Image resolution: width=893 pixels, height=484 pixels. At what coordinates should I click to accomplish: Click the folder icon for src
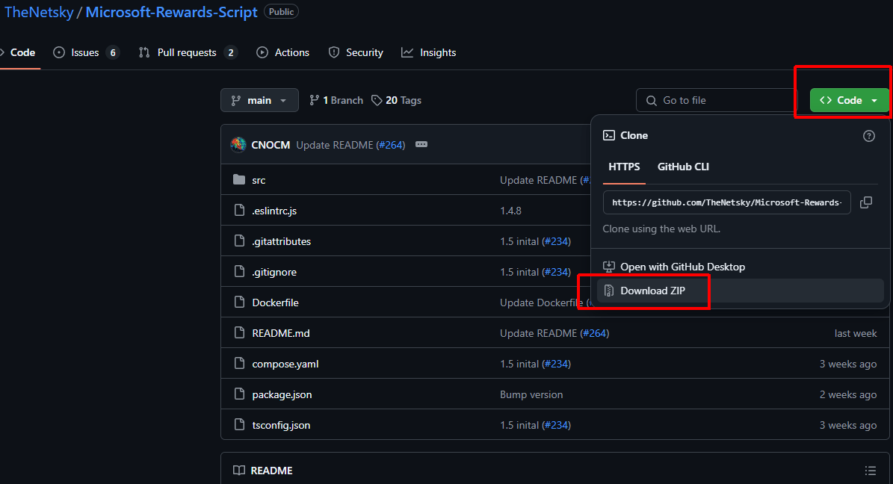coord(239,180)
